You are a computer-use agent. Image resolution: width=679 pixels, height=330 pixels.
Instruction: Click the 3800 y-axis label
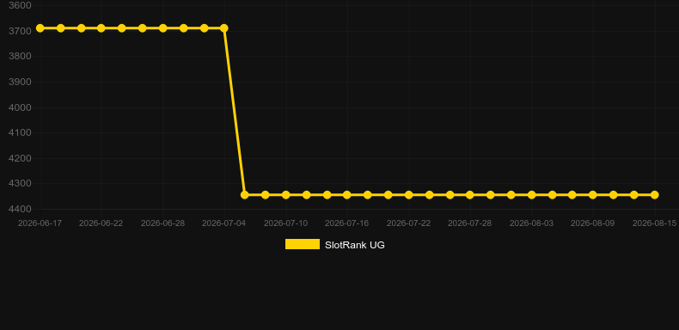[x=20, y=57]
